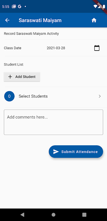Go to home via house icon
Viewport: 107px width, 221px height.
click(94, 20)
